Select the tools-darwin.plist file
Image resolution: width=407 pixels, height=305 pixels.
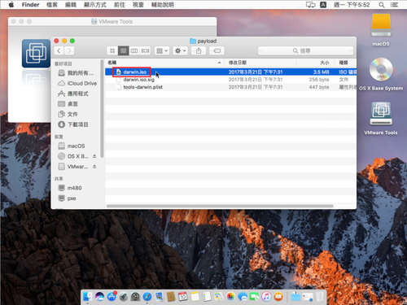coord(142,87)
